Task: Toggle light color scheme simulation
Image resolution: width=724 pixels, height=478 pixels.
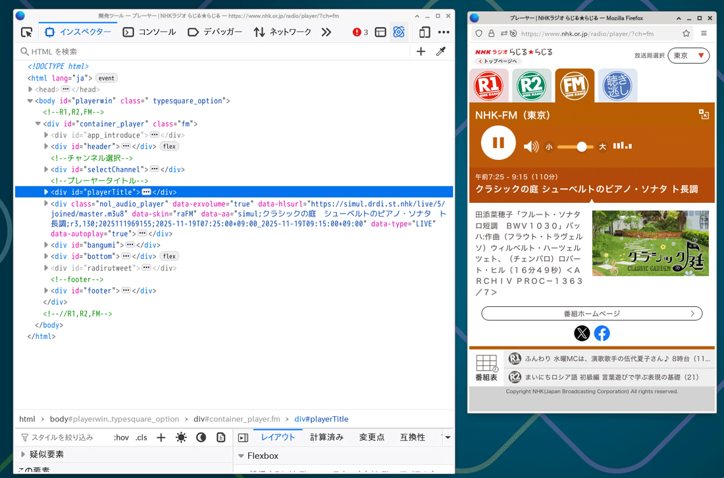Action: tap(181, 437)
